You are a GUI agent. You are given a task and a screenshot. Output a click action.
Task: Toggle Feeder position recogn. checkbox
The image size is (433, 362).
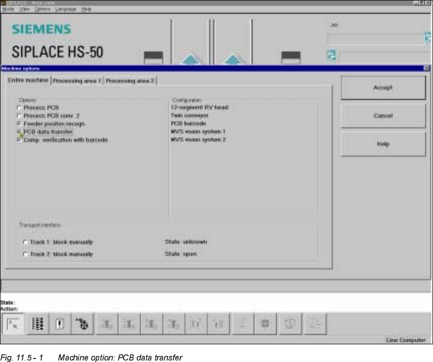pyautogui.click(x=19, y=124)
